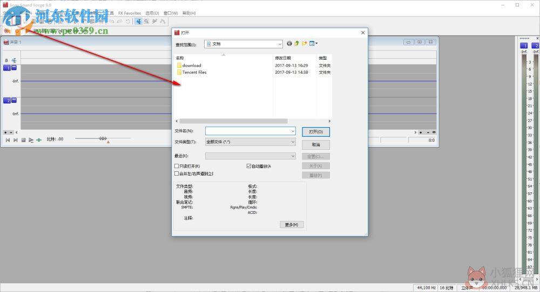
Task: Click the green play-plus icon in the 声音 1 window
Action: click(x=39, y=140)
